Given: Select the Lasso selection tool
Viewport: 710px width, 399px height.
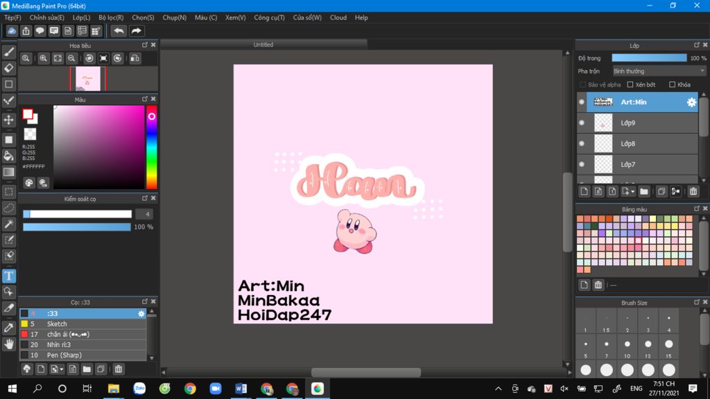Looking at the screenshot, I should 8,208.
